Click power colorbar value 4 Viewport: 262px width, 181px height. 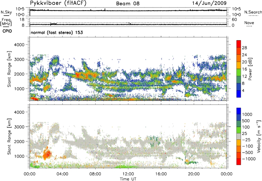coord(243,90)
